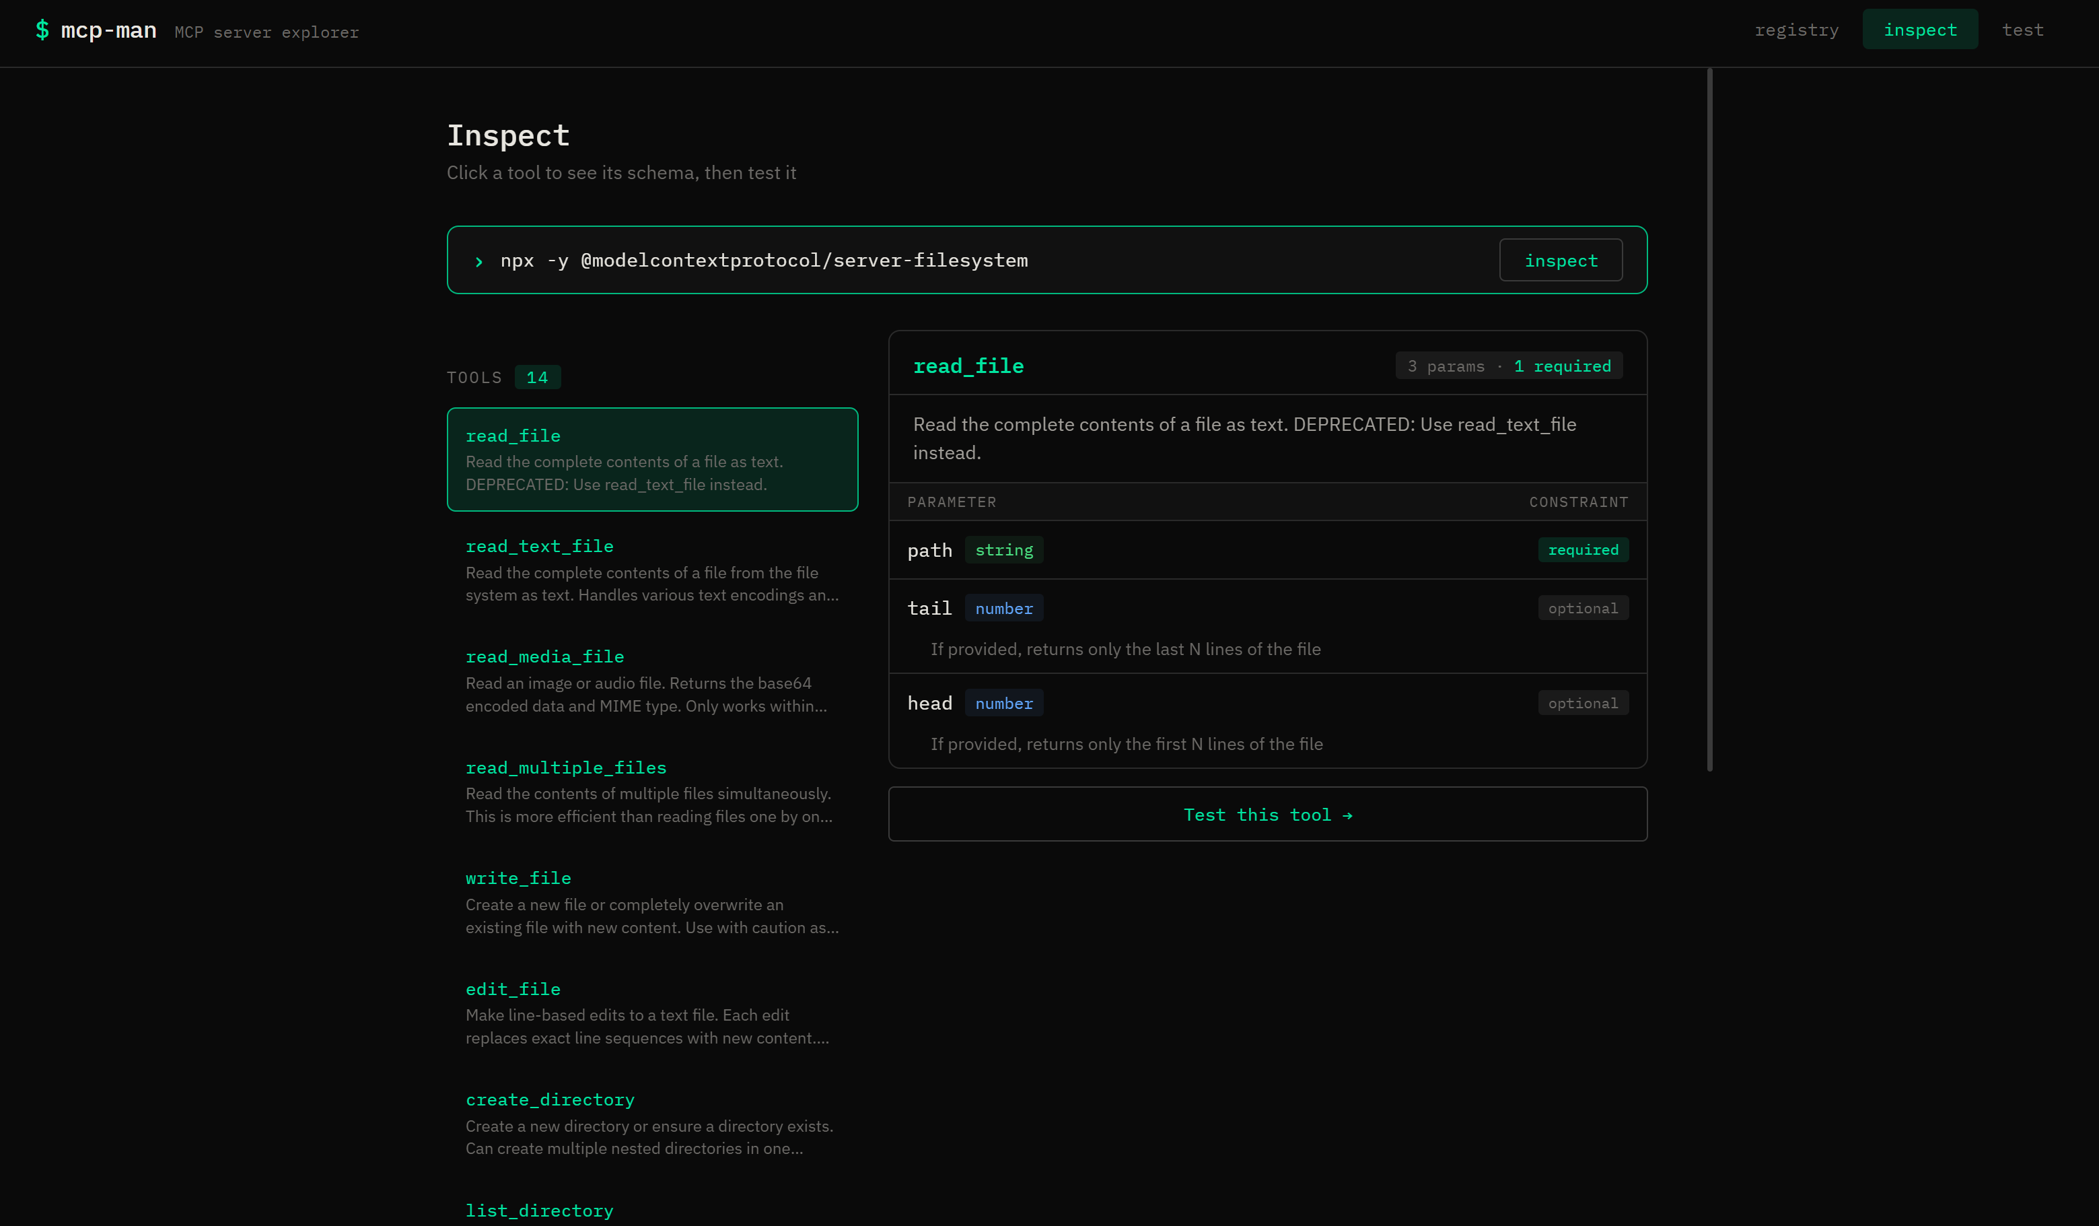Click the 'Click a tool to see its schema' subtitle
2099x1226 pixels.
621,172
